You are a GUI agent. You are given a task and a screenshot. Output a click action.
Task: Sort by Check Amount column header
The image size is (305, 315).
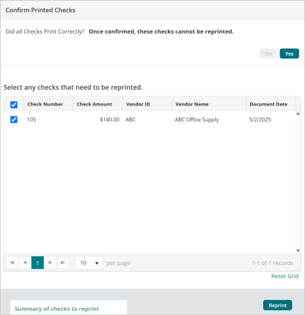pyautogui.click(x=95, y=104)
